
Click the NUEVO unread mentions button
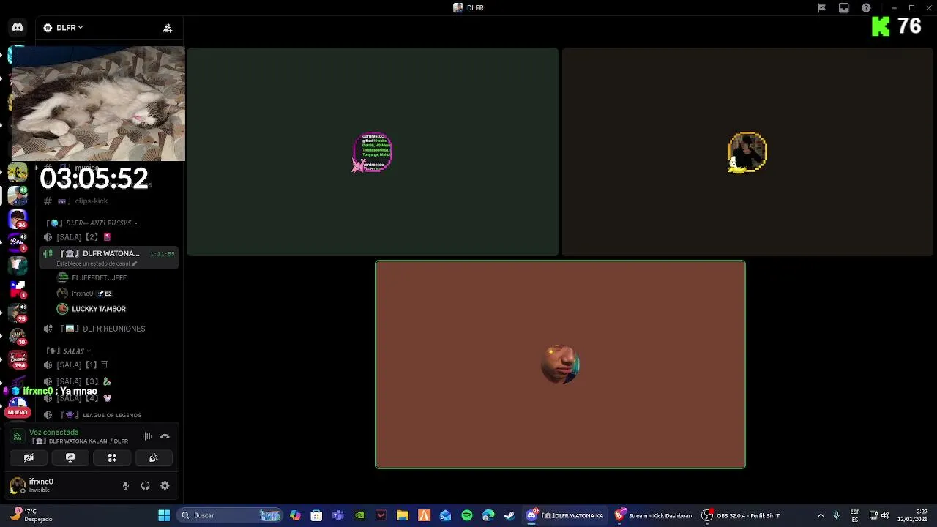[x=18, y=412]
